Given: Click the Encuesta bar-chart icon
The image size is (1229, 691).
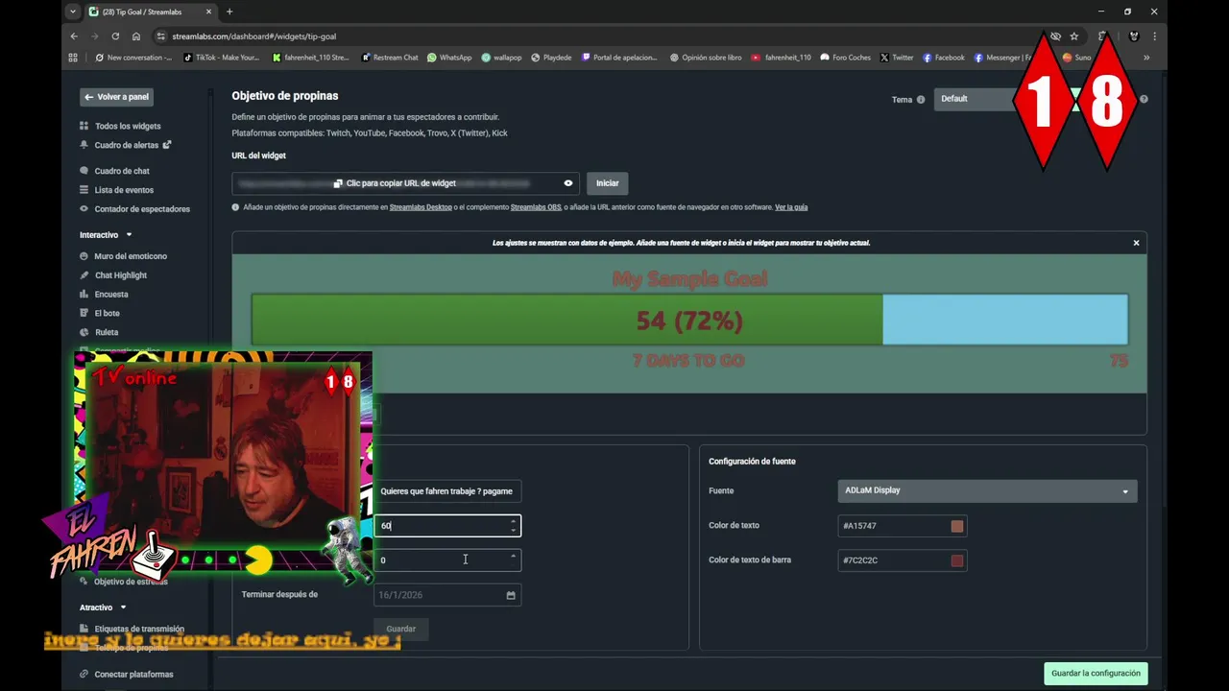Looking at the screenshot, I should tap(84, 295).
